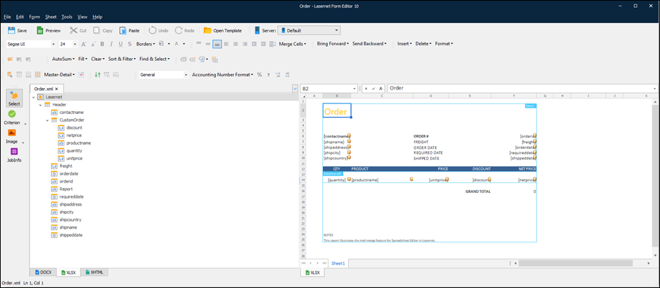Choose the Image tool
Screen dimensions: 660x288
12,136
